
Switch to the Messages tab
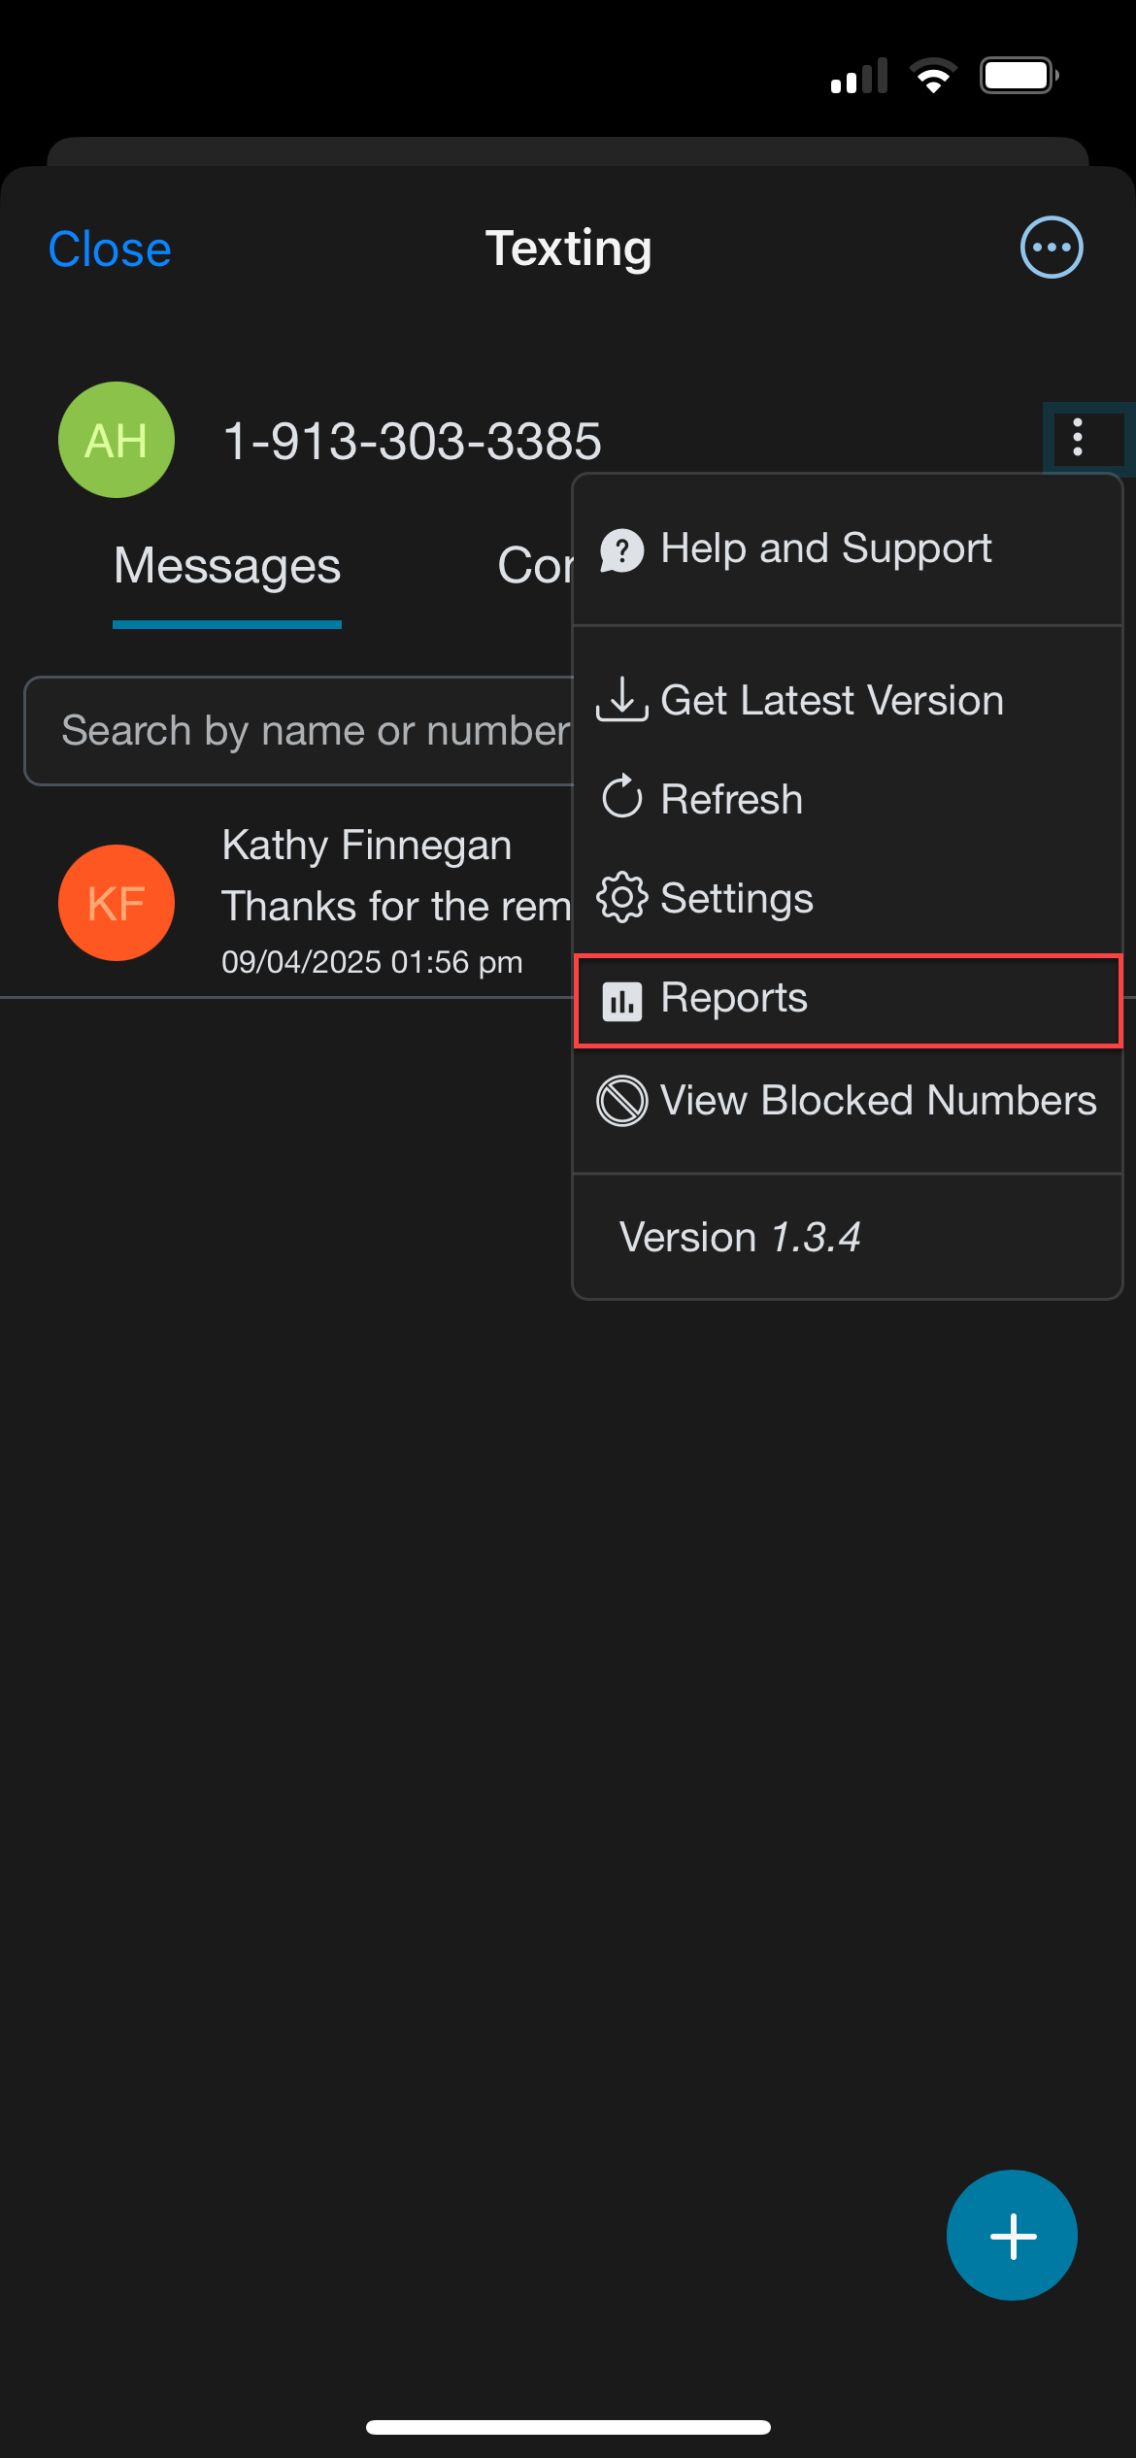click(x=227, y=567)
